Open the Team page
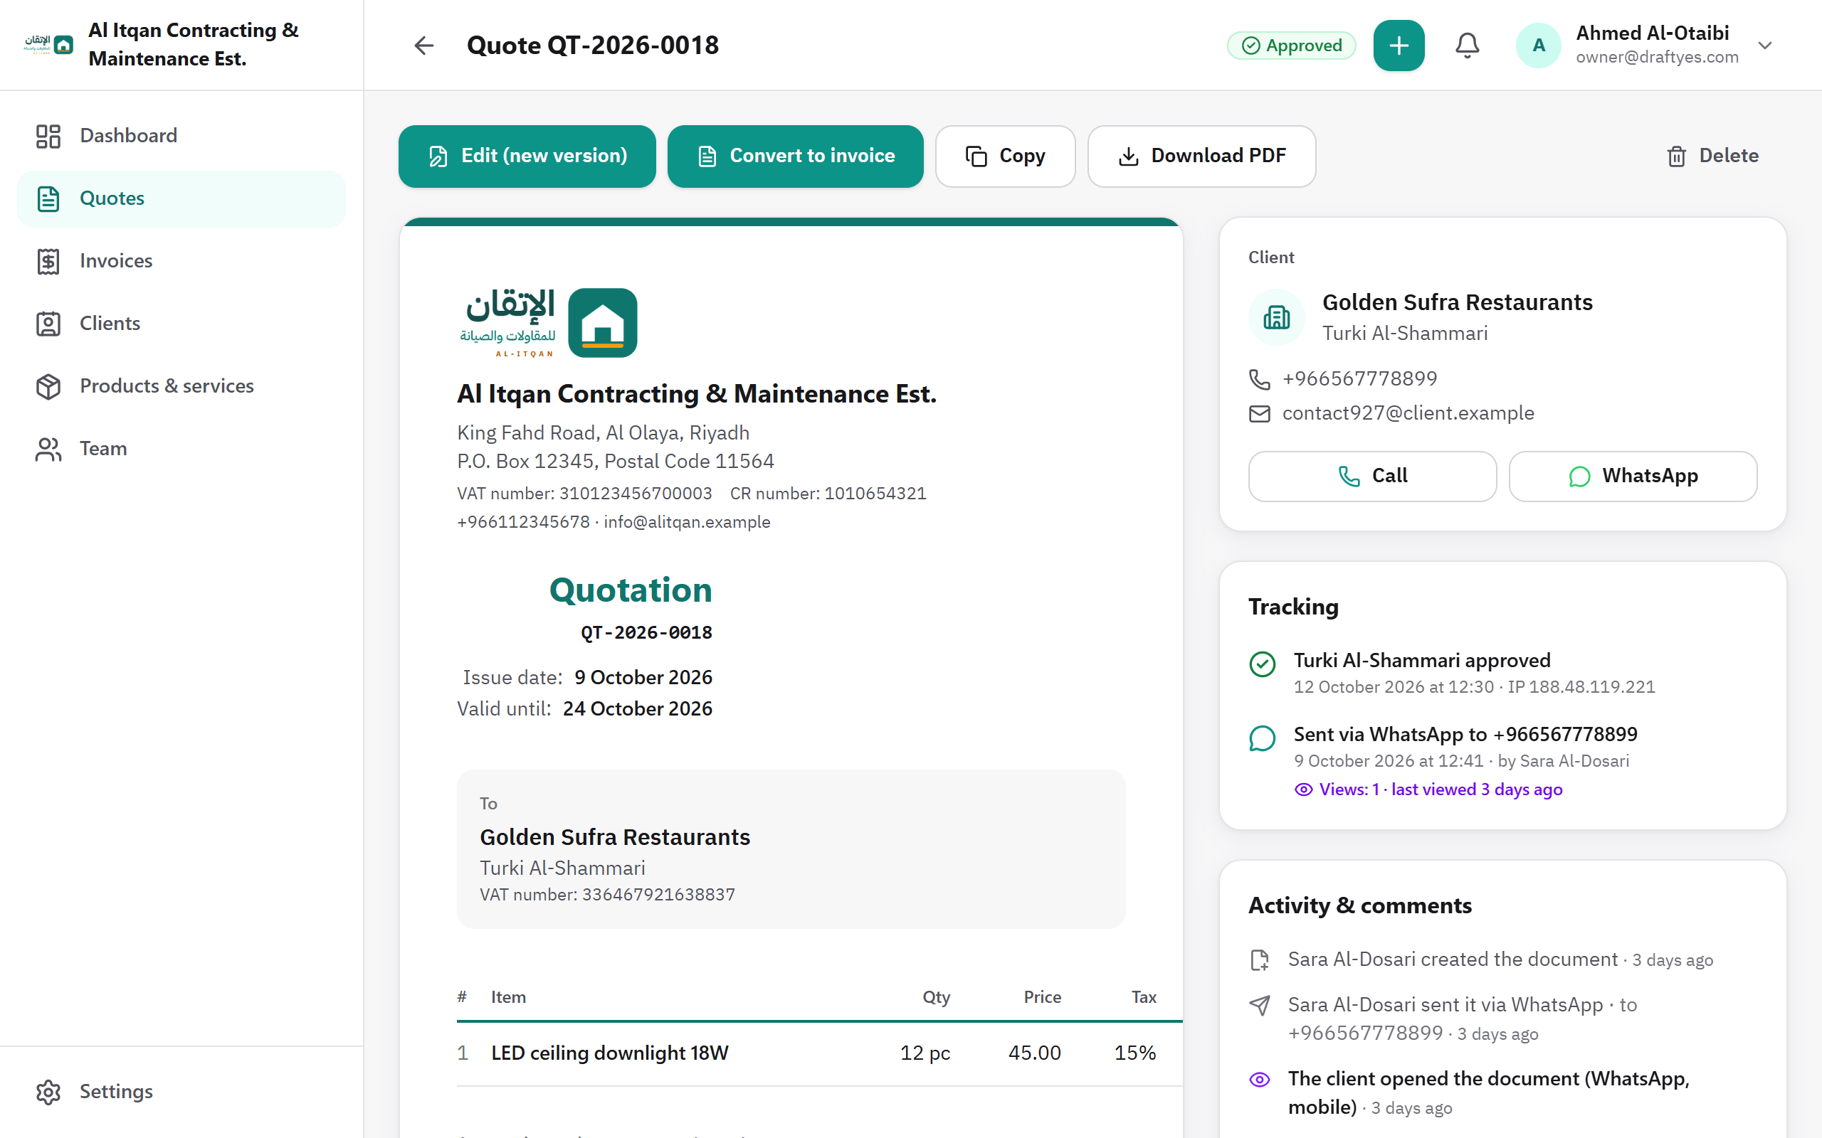 [x=181, y=449]
